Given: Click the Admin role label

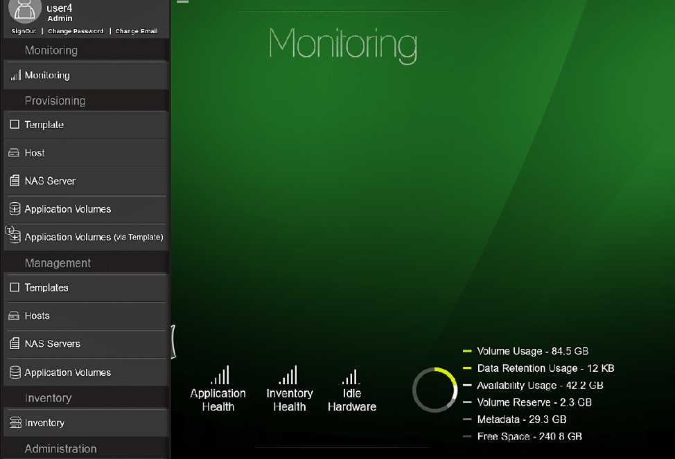Looking at the screenshot, I should click(x=60, y=18).
